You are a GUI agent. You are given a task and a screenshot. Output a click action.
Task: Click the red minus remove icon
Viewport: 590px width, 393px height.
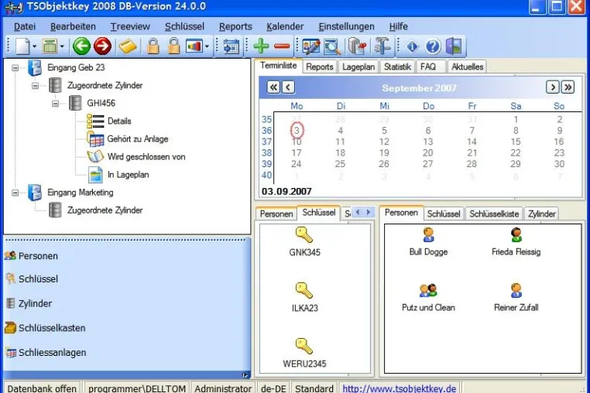(282, 46)
